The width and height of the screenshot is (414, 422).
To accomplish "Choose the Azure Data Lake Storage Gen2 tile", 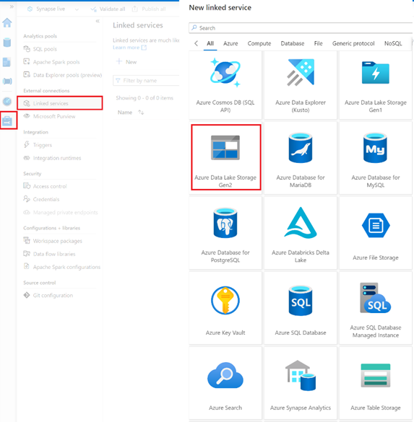I will 226,157.
